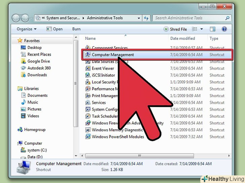This screenshot has width=245, height=183.
Task: Click the Shred File icon
Action: coord(166,29)
